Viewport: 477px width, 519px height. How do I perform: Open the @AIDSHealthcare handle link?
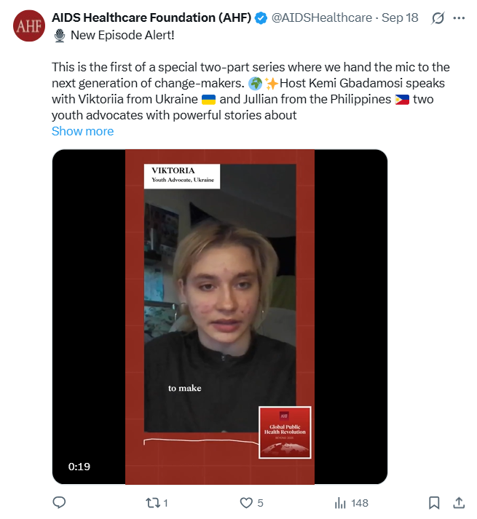pyautogui.click(x=322, y=17)
